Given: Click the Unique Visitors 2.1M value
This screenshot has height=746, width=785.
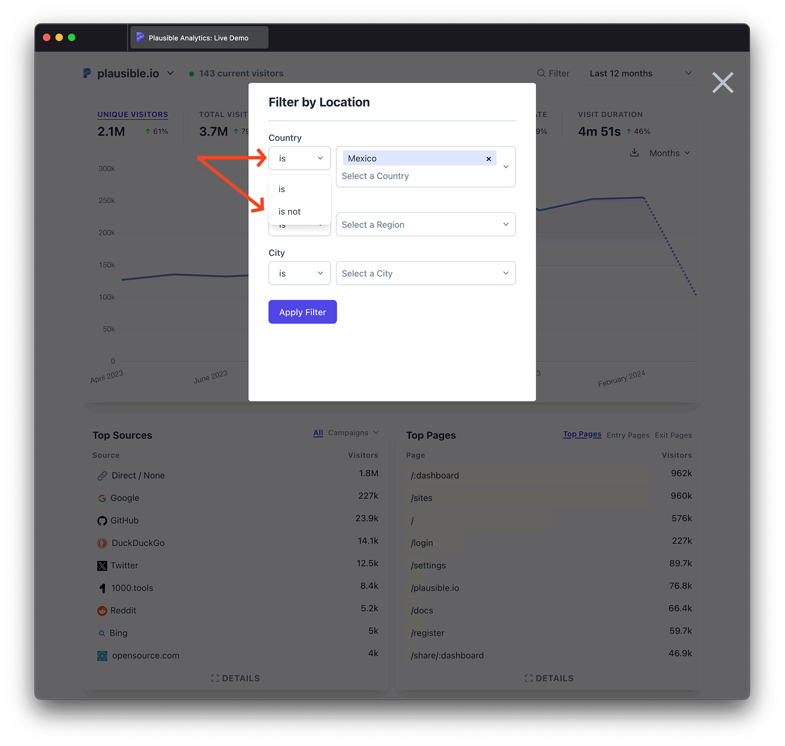Looking at the screenshot, I should [x=111, y=132].
